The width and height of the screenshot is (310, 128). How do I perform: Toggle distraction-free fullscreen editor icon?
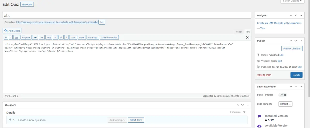pos(248,37)
